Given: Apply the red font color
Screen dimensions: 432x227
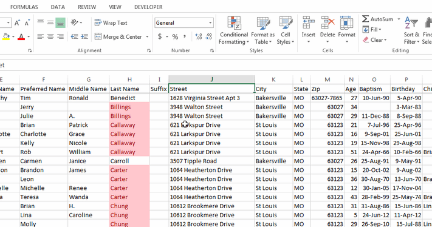Looking at the screenshot, I should tap(21, 36).
